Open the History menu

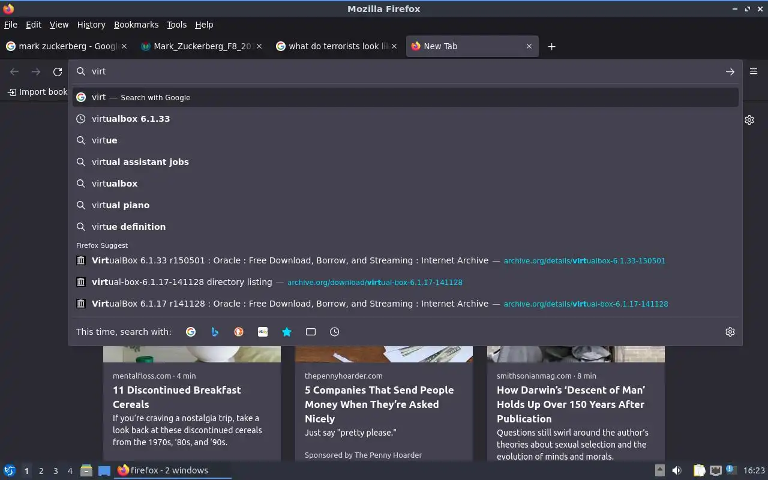coord(91,25)
